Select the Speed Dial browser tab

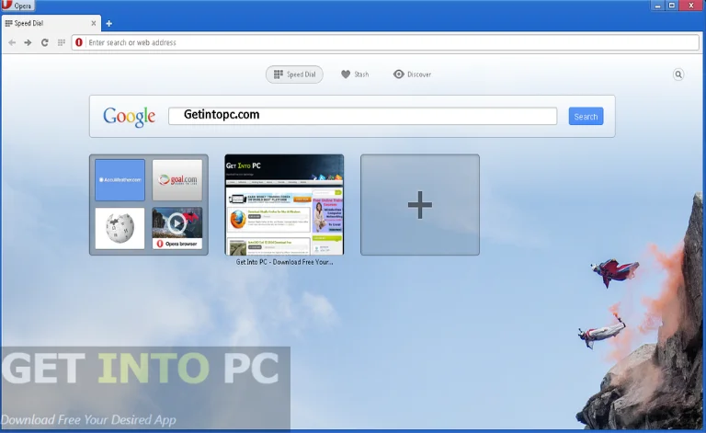tap(51, 23)
